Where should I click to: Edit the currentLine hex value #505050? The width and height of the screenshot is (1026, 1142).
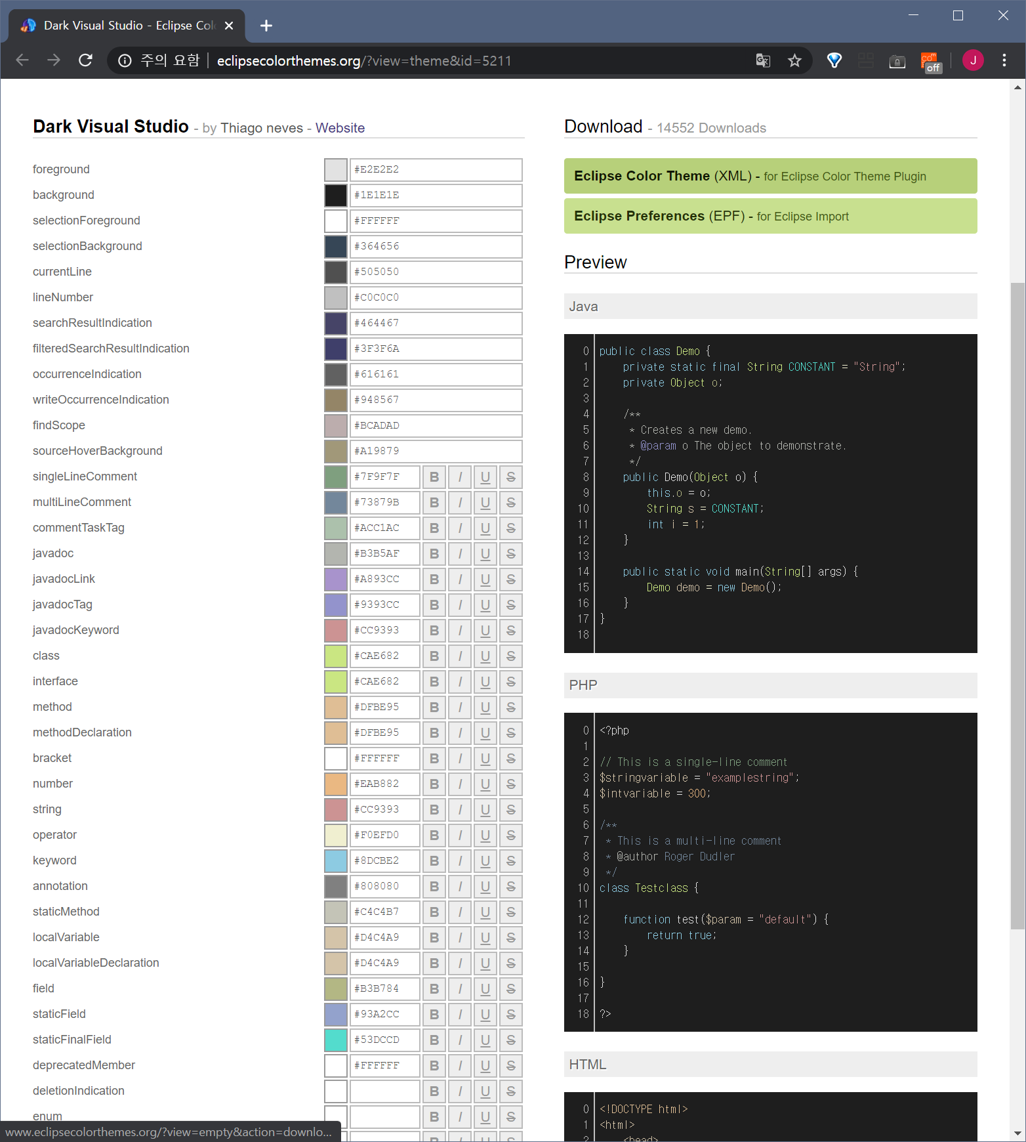pos(436,272)
